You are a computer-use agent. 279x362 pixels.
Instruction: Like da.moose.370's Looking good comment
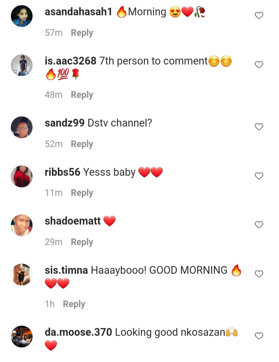259,336
